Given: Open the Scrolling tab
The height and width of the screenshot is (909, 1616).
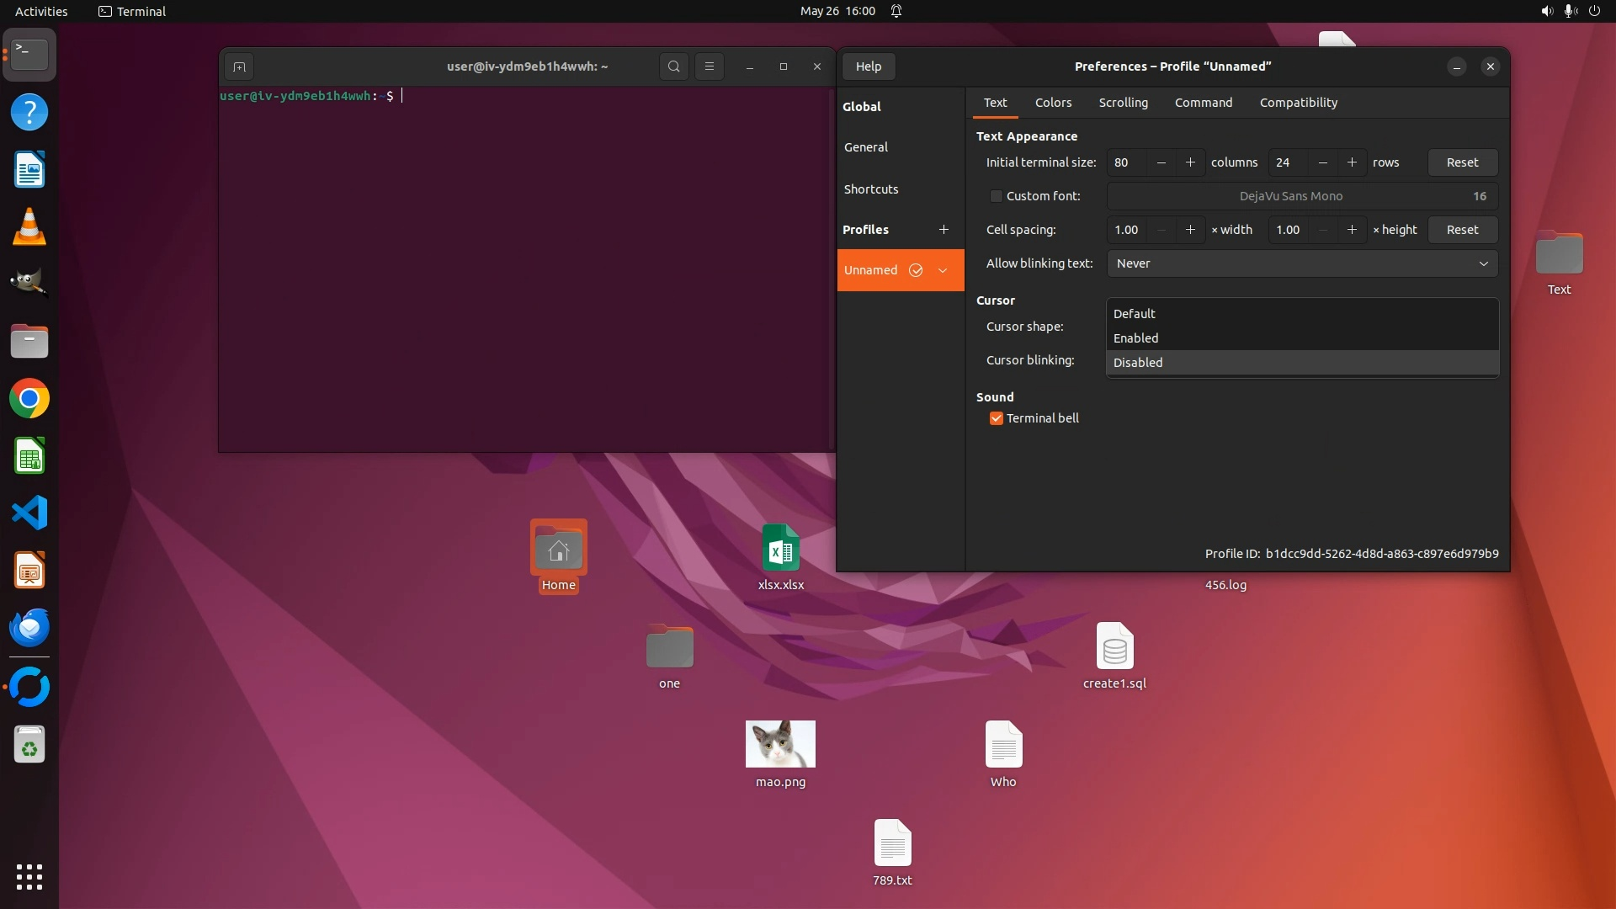Looking at the screenshot, I should click(1123, 103).
